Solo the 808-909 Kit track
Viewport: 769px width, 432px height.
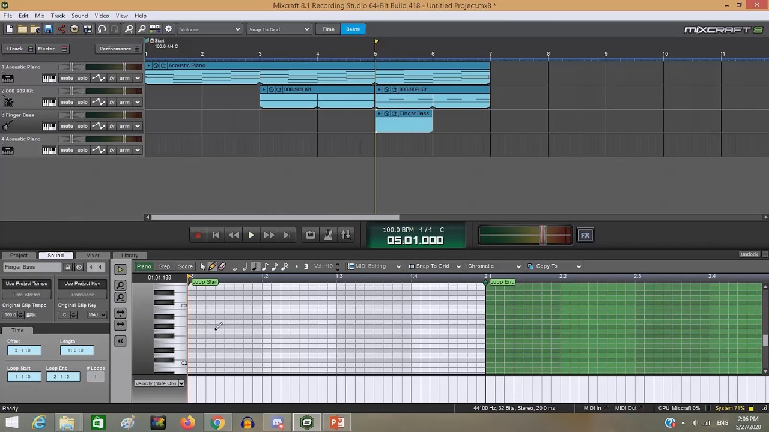click(x=82, y=102)
